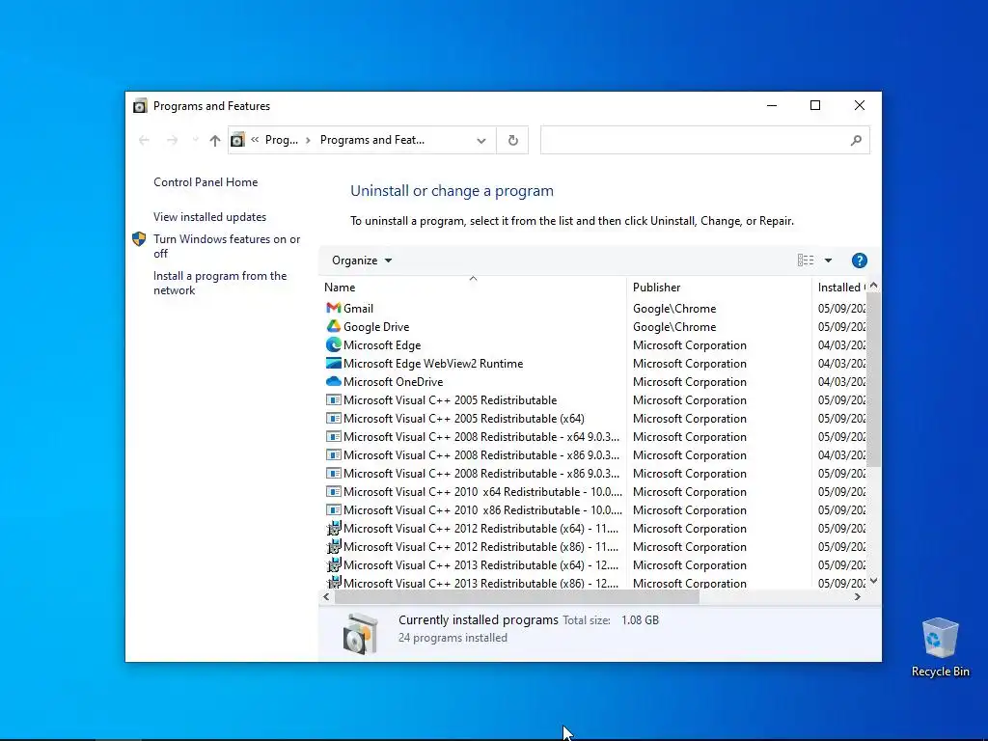Viewport: 988px width, 741px height.
Task: Click the search magnifier icon
Action: (856, 140)
